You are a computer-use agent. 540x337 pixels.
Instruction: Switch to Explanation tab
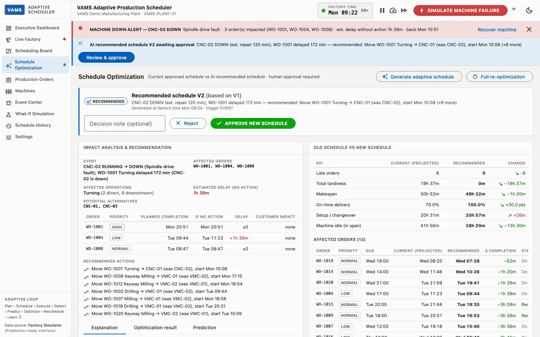105,328
